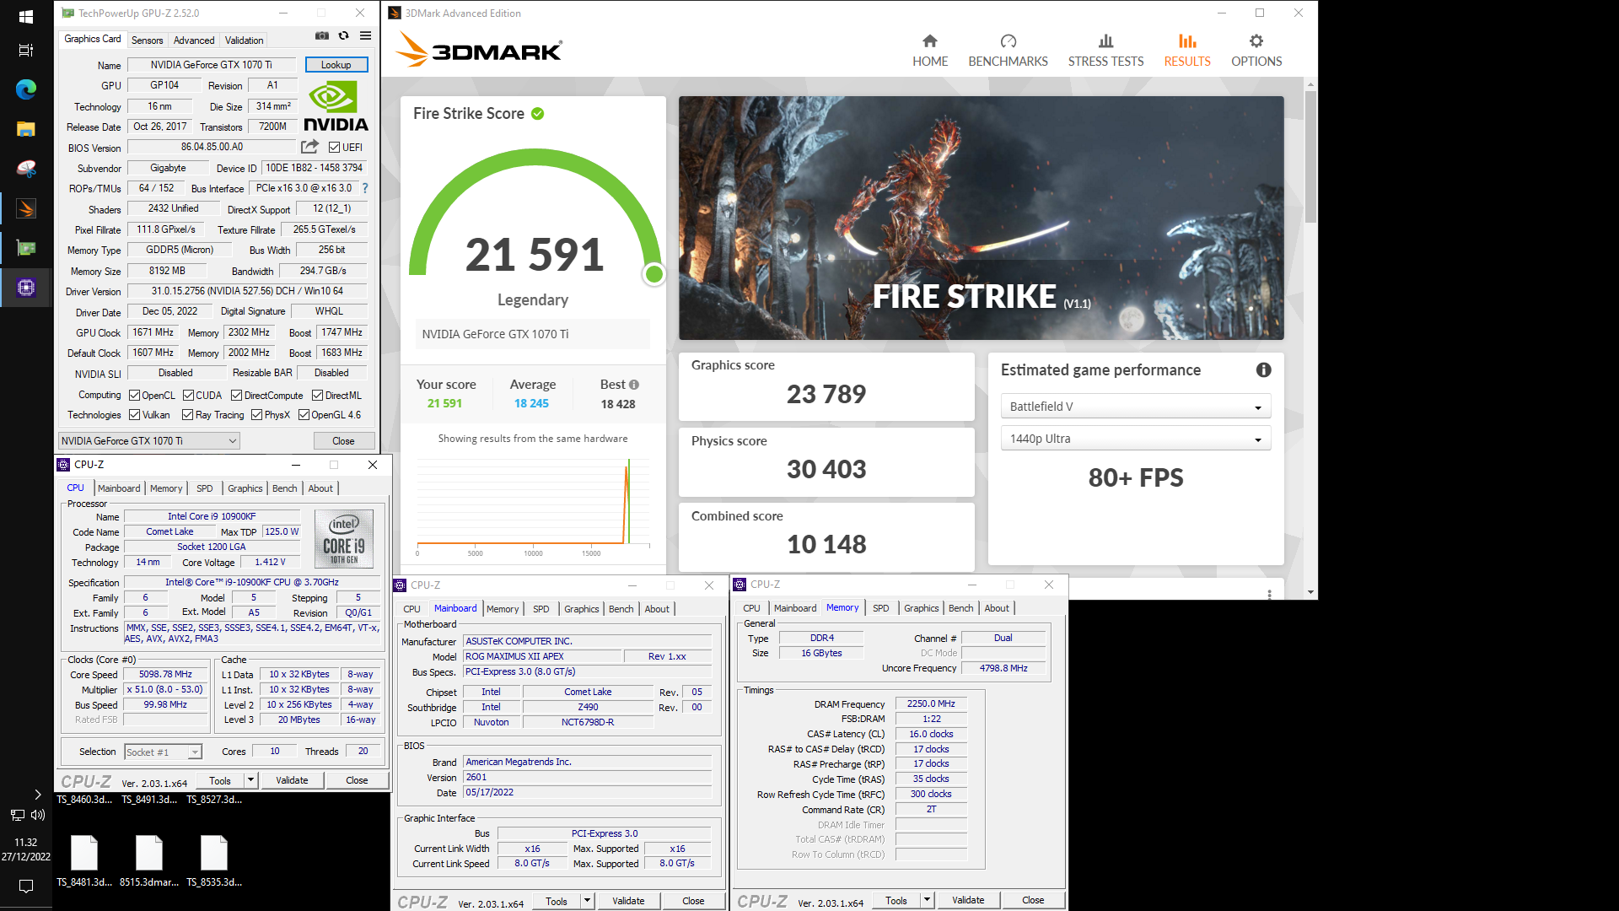
Task: Open SPD tab in CPU-Z Mainboard window
Action: point(541,609)
